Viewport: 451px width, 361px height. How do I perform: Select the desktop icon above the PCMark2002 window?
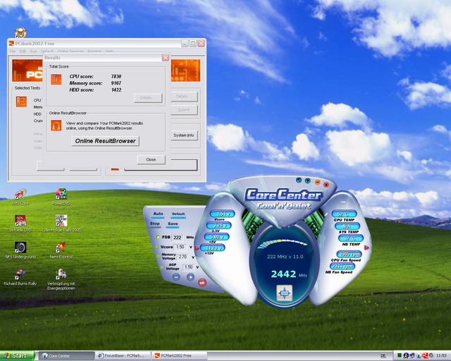click(x=20, y=33)
